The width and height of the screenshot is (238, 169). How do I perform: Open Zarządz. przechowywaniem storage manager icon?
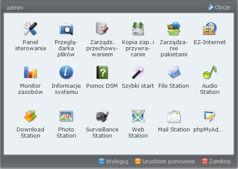[102, 28]
